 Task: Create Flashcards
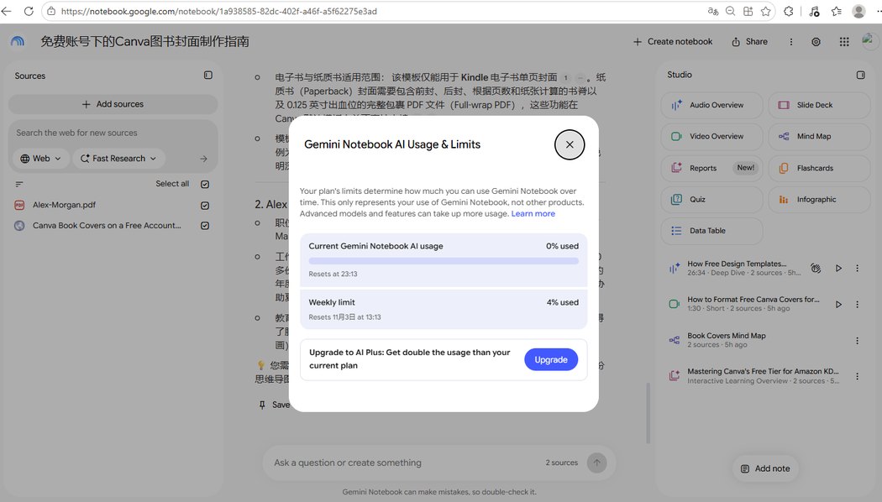point(819,168)
